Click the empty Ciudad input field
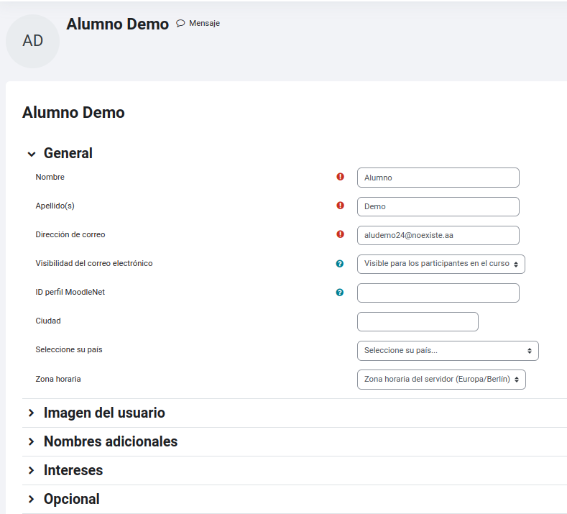This screenshot has height=514, width=567. (418, 321)
